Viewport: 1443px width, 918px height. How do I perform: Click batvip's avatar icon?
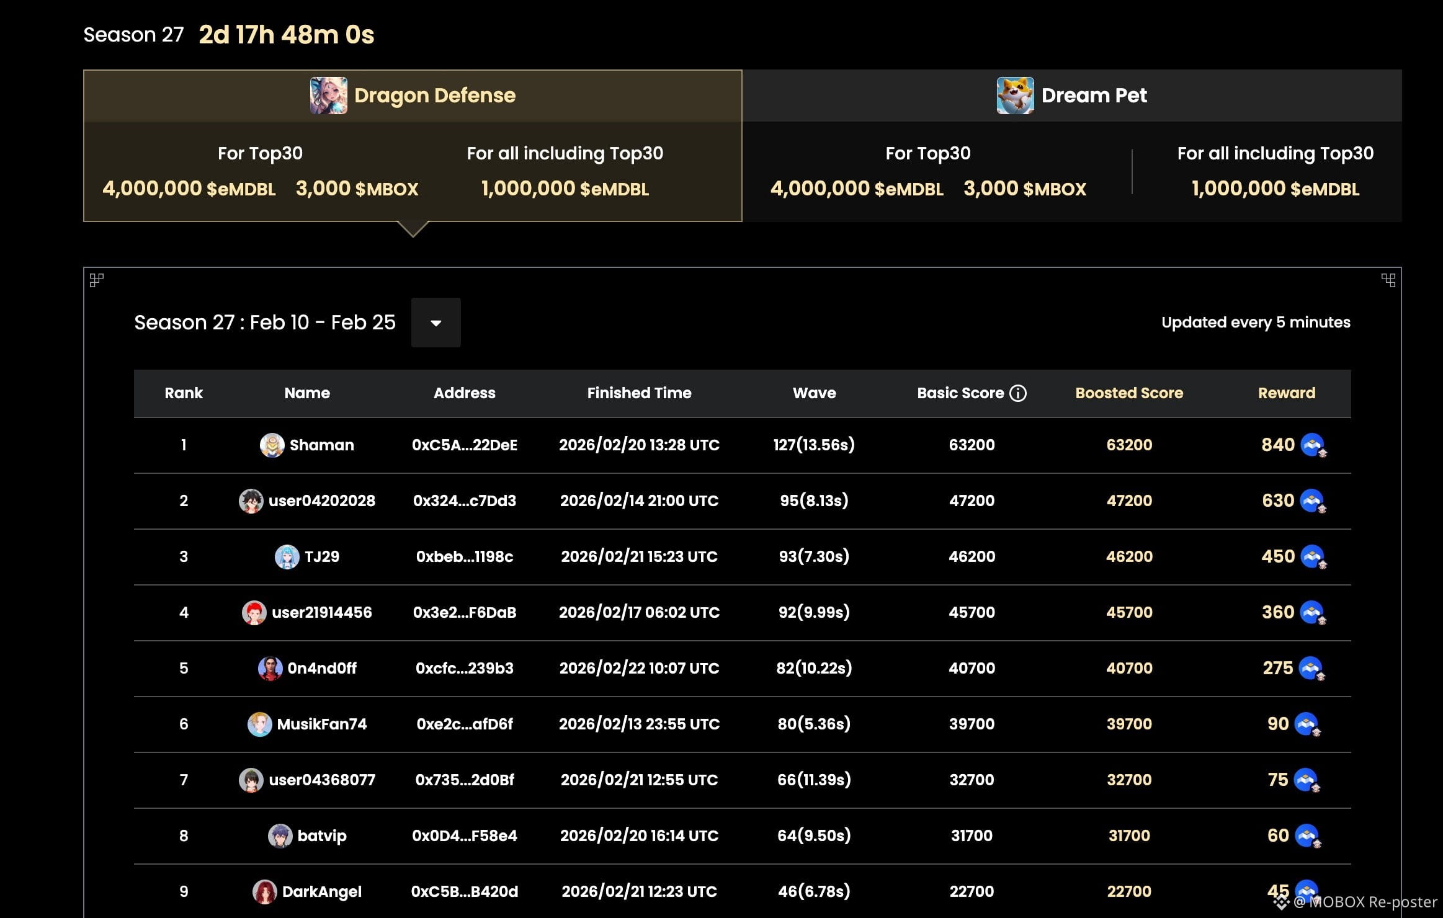click(280, 836)
